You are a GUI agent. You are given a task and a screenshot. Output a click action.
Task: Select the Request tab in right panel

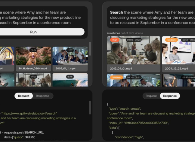click(151, 96)
